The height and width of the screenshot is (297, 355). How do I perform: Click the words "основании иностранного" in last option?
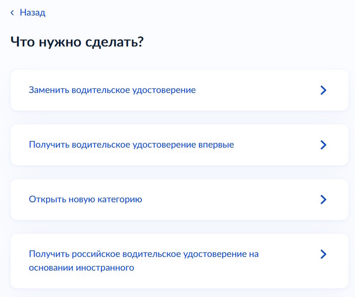point(81,268)
